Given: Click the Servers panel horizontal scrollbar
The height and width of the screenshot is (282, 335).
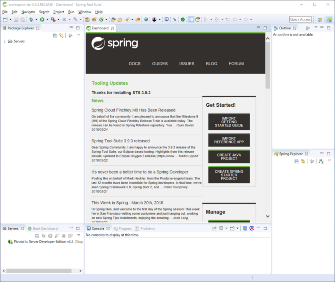Looking at the screenshot, I should pos(39,271).
